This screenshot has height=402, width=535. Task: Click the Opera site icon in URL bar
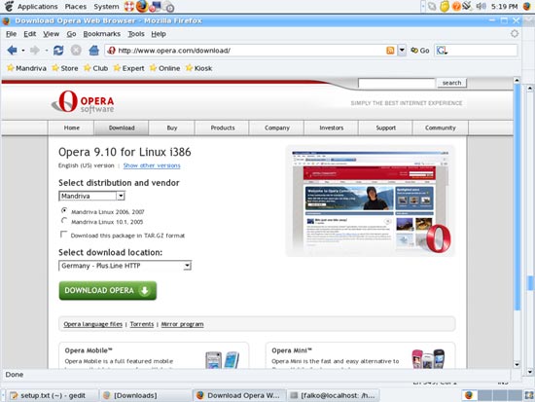tap(111, 51)
